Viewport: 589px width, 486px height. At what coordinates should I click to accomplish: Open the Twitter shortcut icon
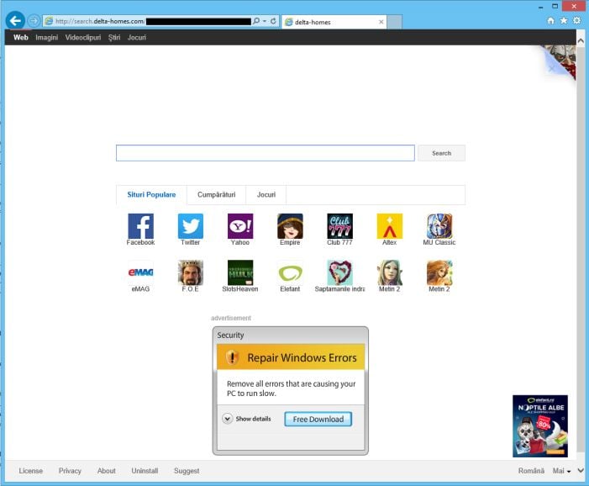[x=191, y=226]
